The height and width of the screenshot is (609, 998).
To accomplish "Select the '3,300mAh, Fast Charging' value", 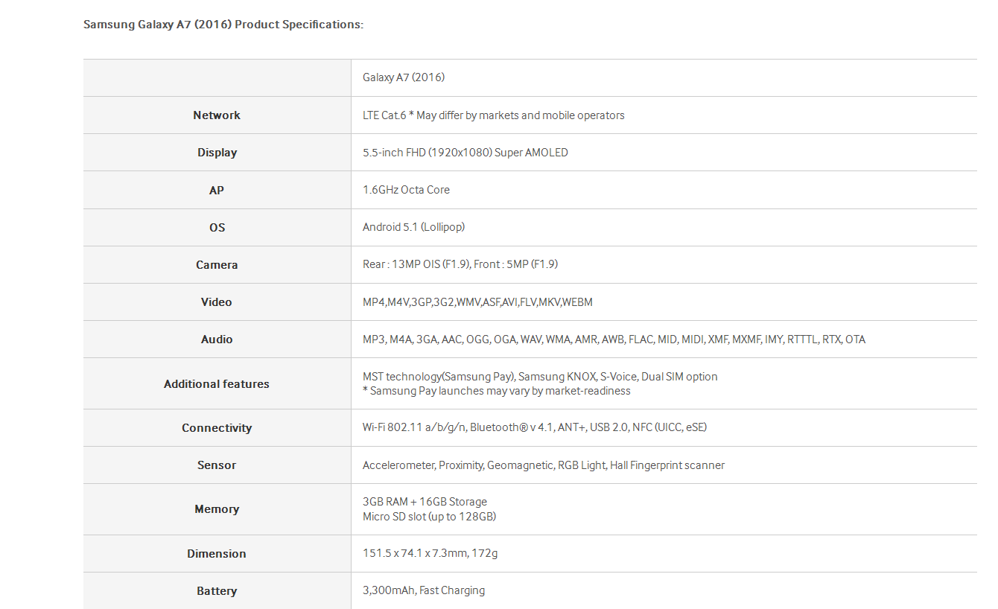I will click(424, 590).
